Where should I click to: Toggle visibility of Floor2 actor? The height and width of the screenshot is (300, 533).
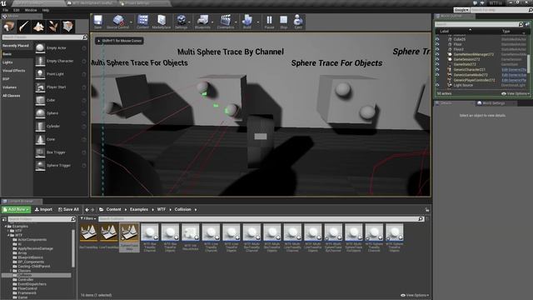pos(437,49)
